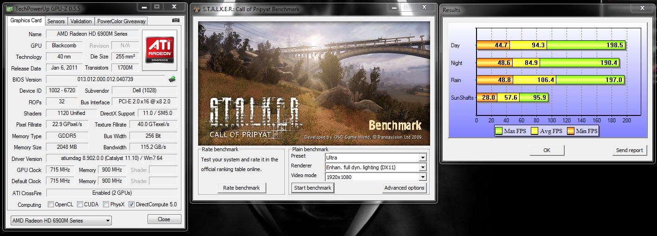The height and width of the screenshot is (236, 657).
Task: Click the S.T.A.L.K.E.R. benchmark title bar icon
Action: tap(197, 9)
